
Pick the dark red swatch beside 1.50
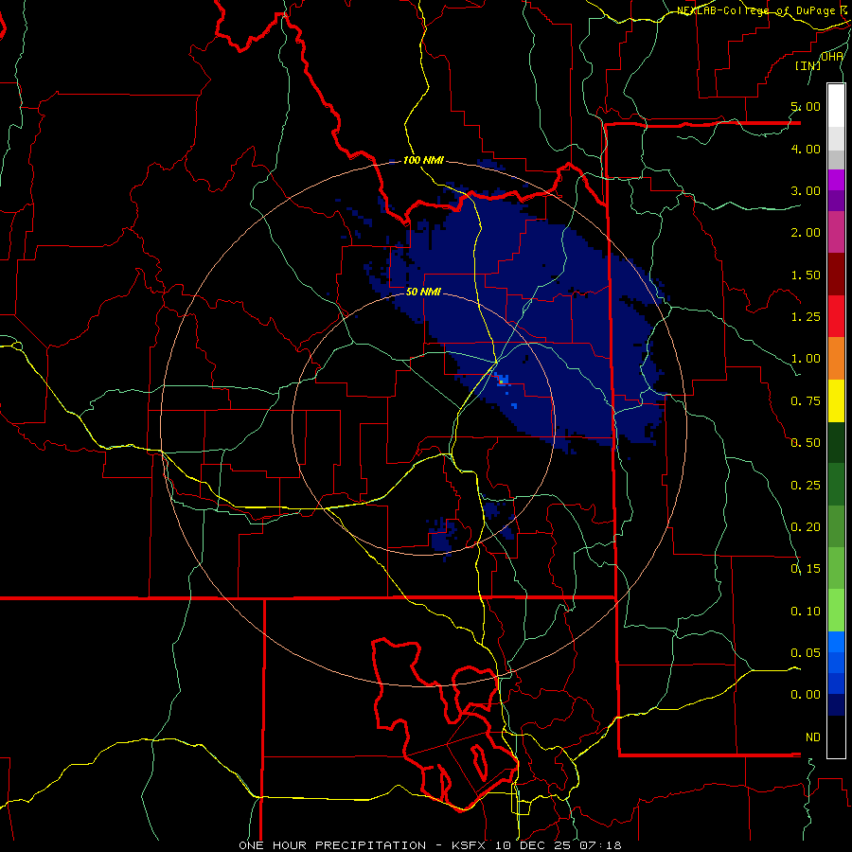(x=836, y=275)
